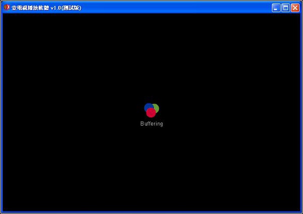Click the window's left blue border
This screenshot has height=214, width=303.
[1, 111]
